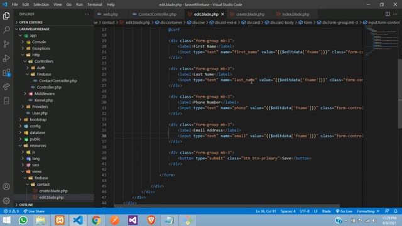Open Explorer panel more actions (three dots)
The height and width of the screenshot is (226, 402).
click(x=87, y=14)
